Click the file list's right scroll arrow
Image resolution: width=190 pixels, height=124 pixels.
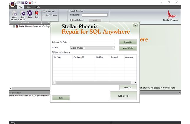(x=135, y=82)
